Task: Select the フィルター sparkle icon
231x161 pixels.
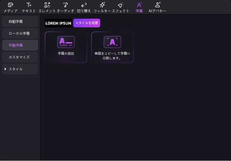Action: 103,5
